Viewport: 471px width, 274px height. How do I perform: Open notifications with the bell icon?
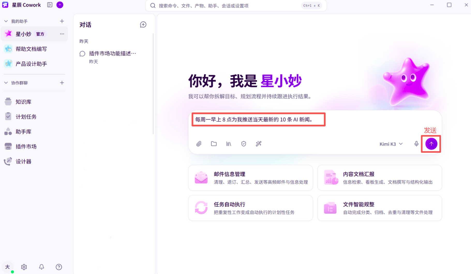41,267
